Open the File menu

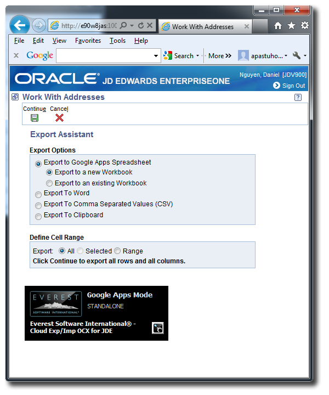pyautogui.click(x=19, y=41)
